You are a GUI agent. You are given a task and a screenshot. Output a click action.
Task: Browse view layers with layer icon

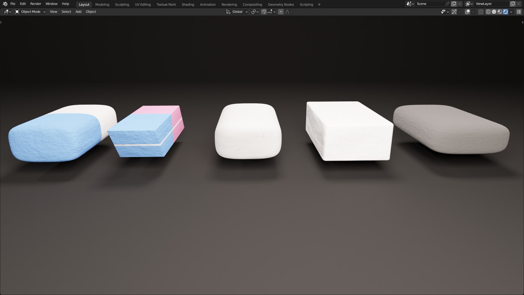(x=469, y=4)
